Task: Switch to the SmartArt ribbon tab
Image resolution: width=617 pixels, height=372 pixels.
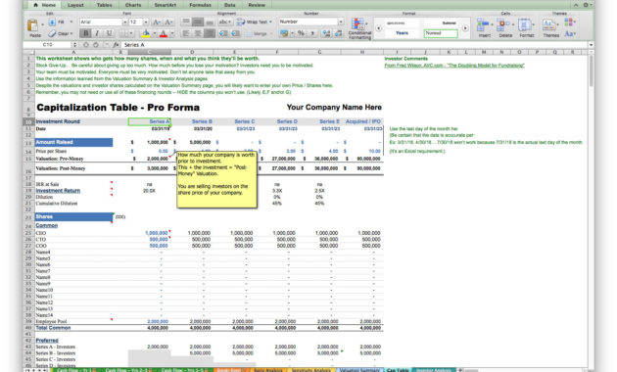Action: pos(166,5)
